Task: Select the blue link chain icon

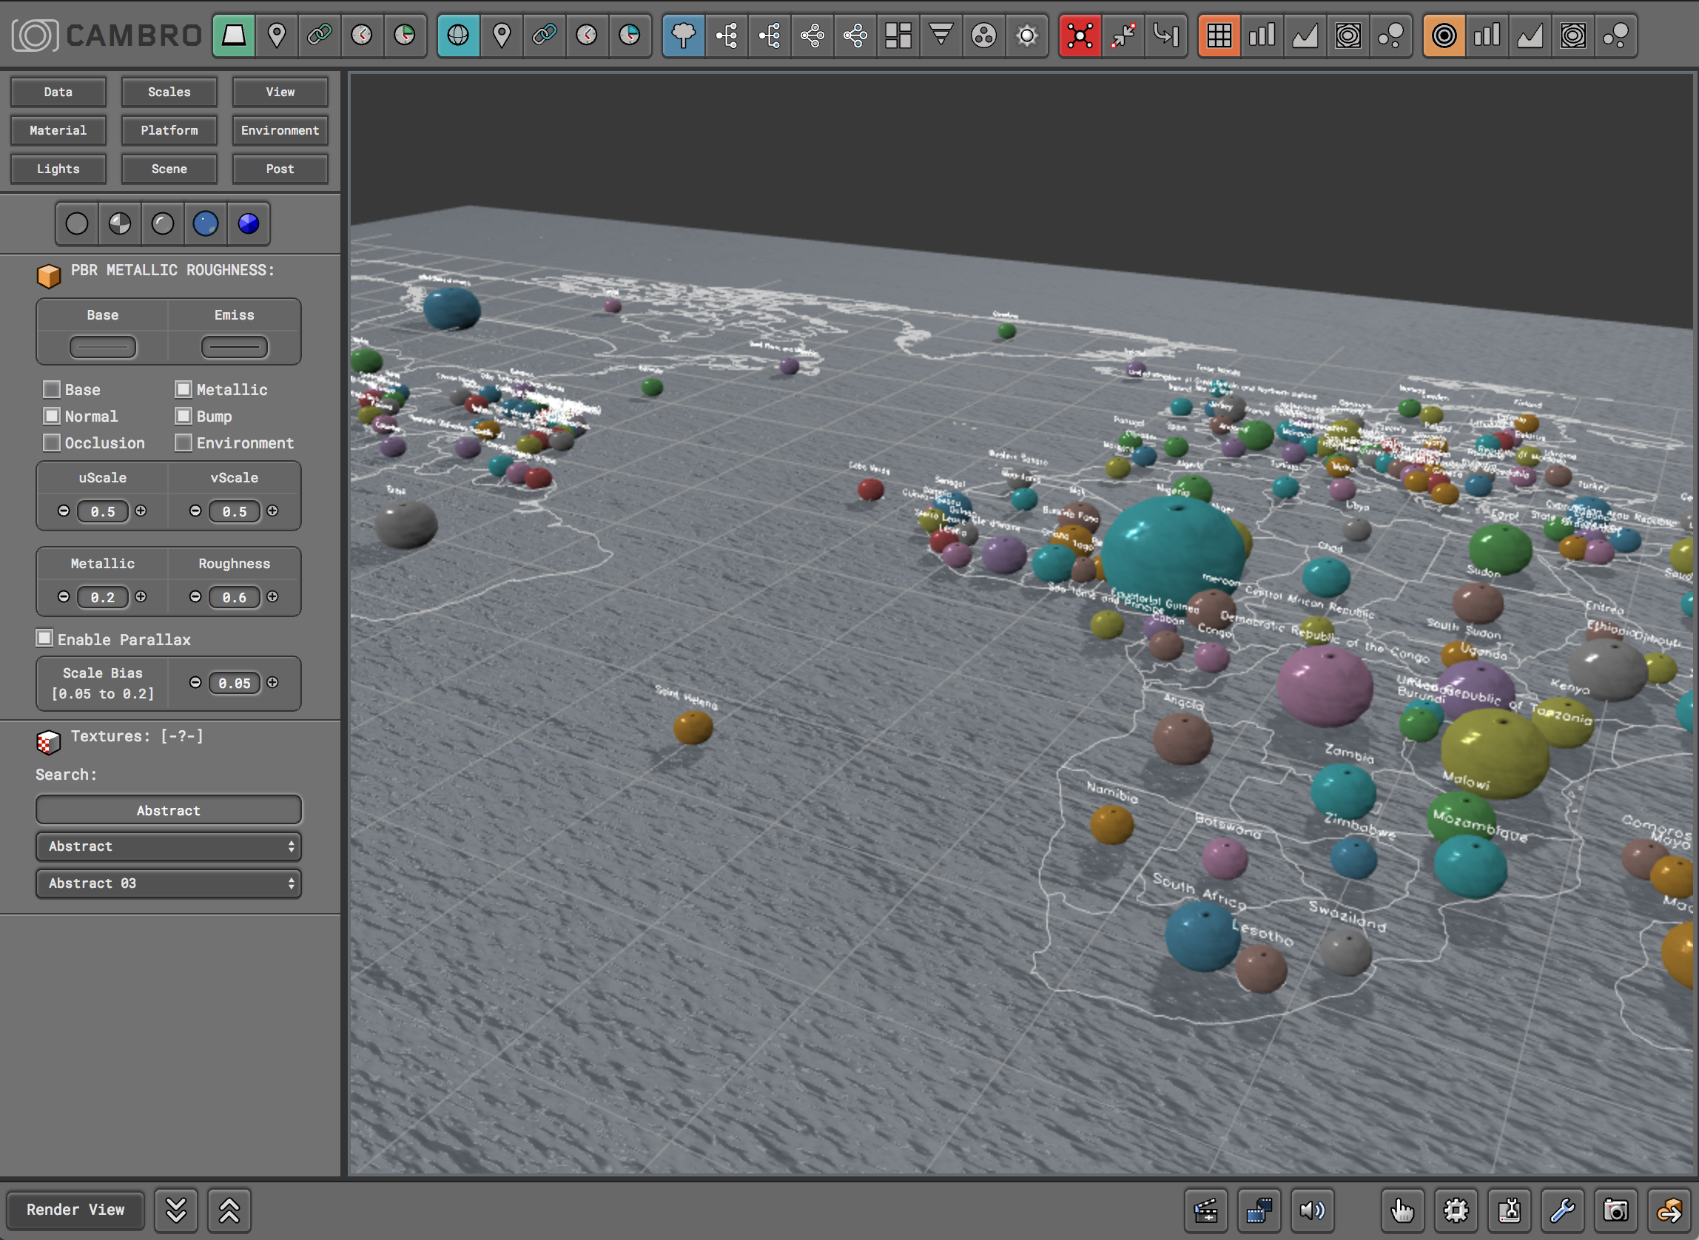Action: tap(544, 36)
